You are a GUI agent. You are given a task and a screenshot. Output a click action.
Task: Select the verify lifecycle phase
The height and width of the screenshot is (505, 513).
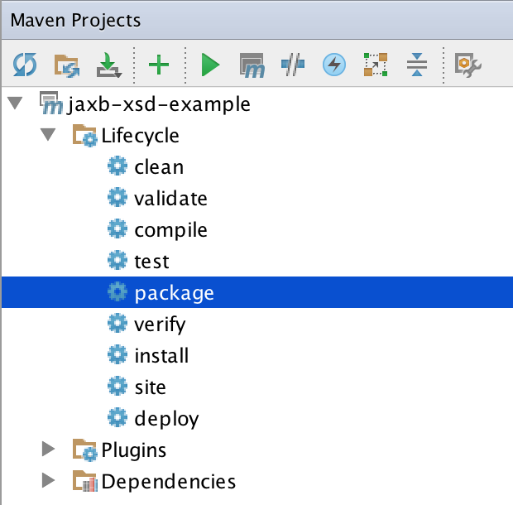(257, 324)
